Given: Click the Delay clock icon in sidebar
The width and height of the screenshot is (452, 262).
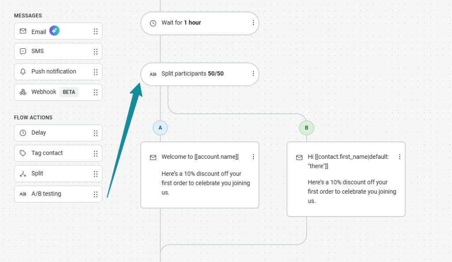Looking at the screenshot, I should (23, 133).
